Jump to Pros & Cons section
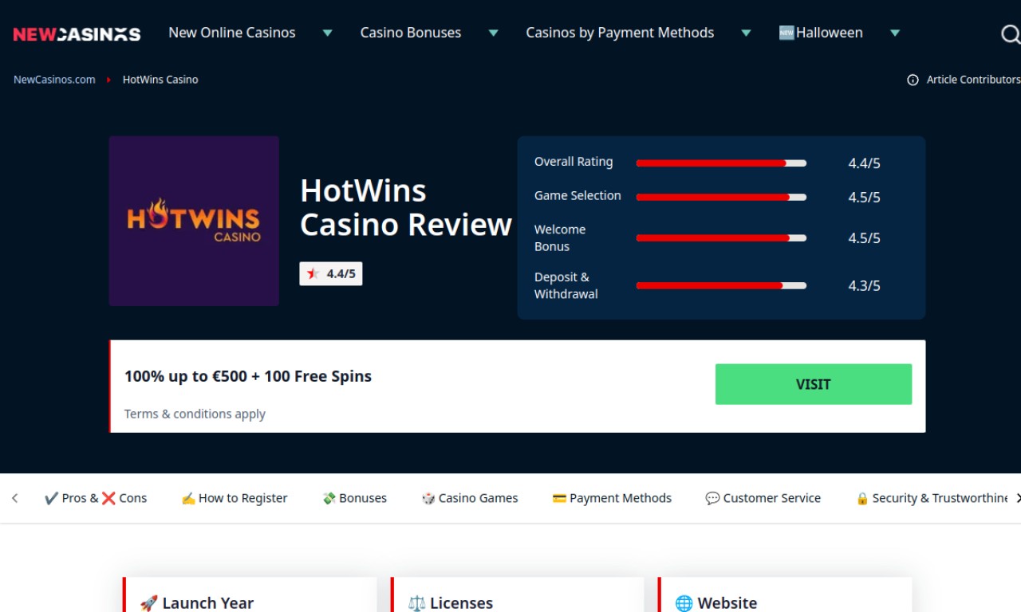 point(96,498)
